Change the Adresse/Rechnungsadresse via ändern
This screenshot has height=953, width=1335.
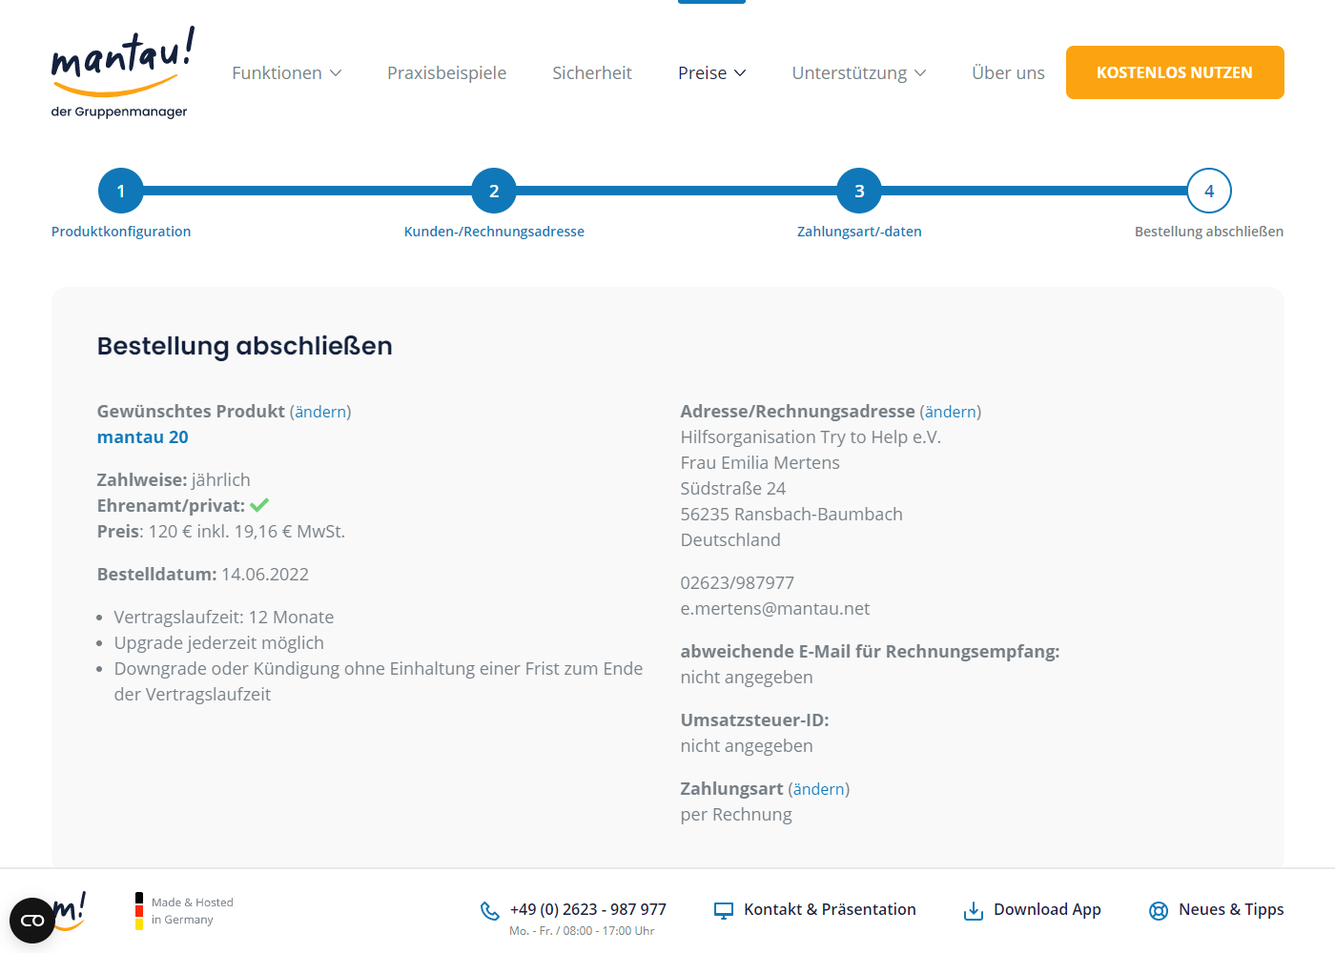(x=951, y=412)
